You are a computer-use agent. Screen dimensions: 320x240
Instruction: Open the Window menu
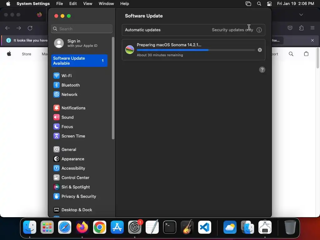pos(106,4)
